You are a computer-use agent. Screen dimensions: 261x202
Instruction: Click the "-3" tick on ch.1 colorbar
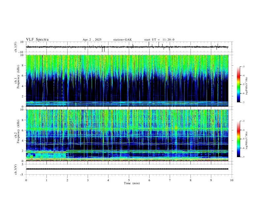click(243, 66)
